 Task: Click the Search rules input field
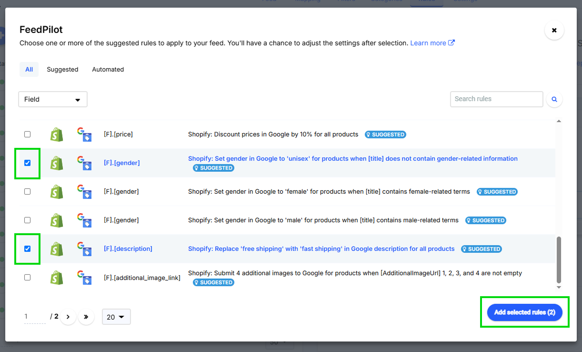click(496, 99)
